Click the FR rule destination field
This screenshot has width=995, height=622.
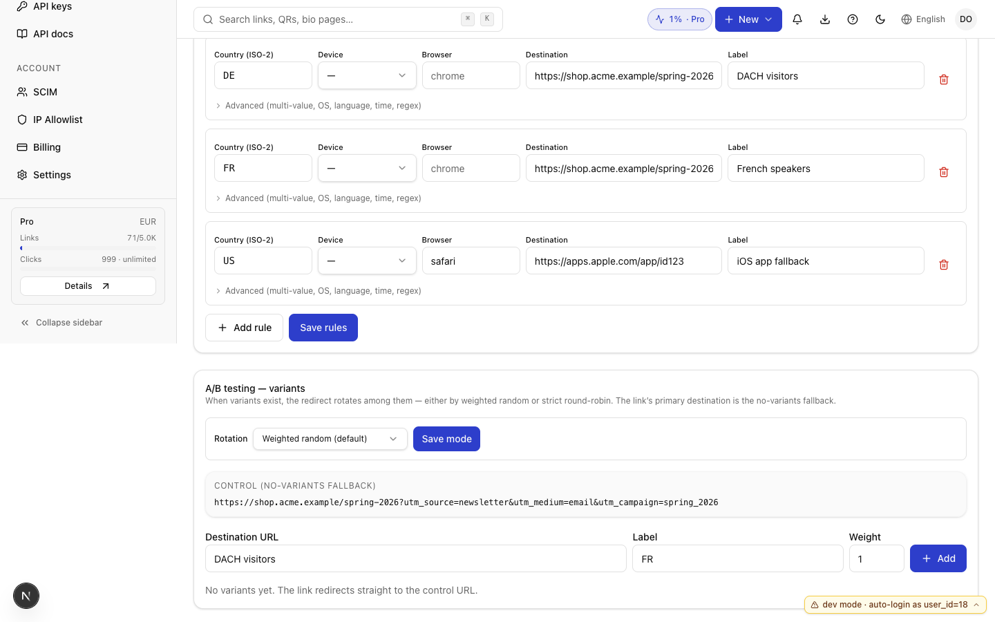(x=624, y=168)
